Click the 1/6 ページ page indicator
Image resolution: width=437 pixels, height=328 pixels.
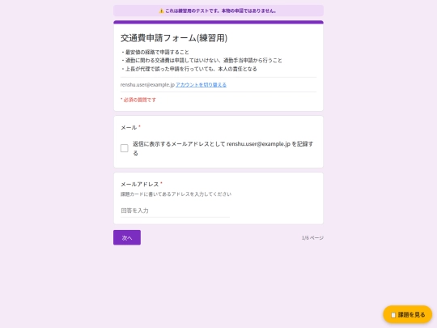[x=312, y=238]
